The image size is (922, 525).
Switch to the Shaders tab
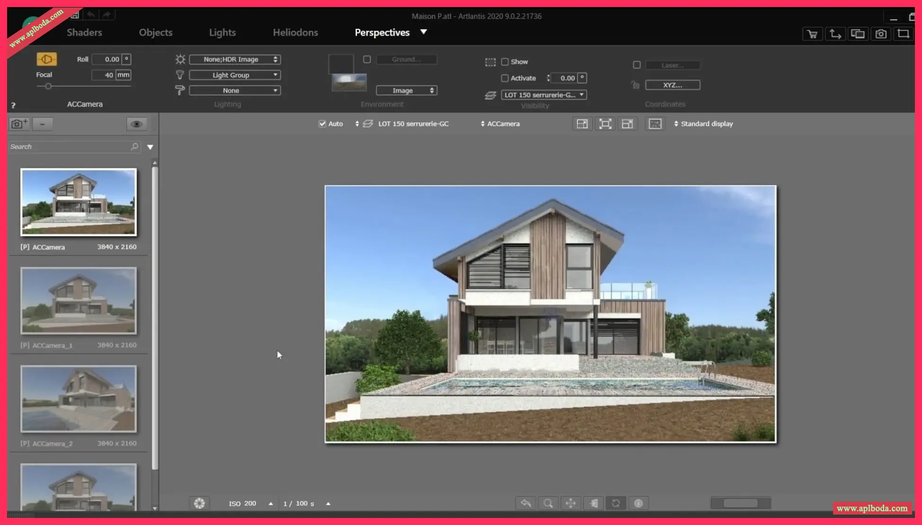(84, 33)
